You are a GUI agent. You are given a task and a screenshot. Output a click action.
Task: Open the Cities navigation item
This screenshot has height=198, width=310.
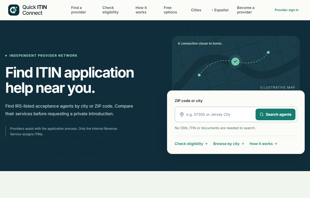tap(196, 10)
